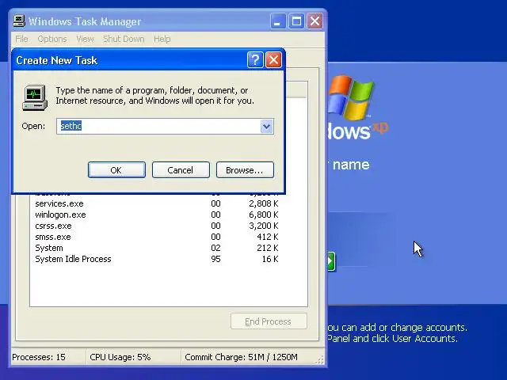The width and height of the screenshot is (507, 380).
Task: Minimize the Windows Task Manager window
Action: 278,21
